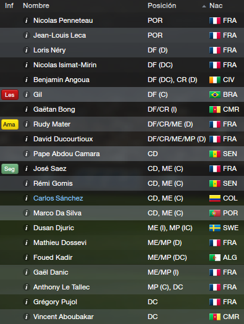Viewport: 244px width, 324px height.
Task: Click Sweden flag in Dusan Djuric row
Action: coord(214,228)
